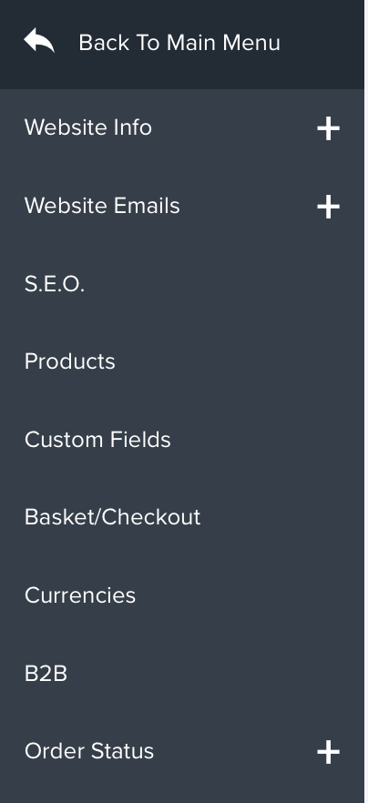Viewport: 368px width, 803px height.
Task: Go to Custom Fields settings
Action: 97,440
